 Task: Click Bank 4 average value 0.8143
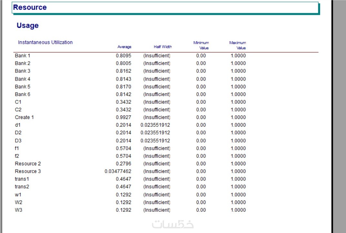point(124,79)
